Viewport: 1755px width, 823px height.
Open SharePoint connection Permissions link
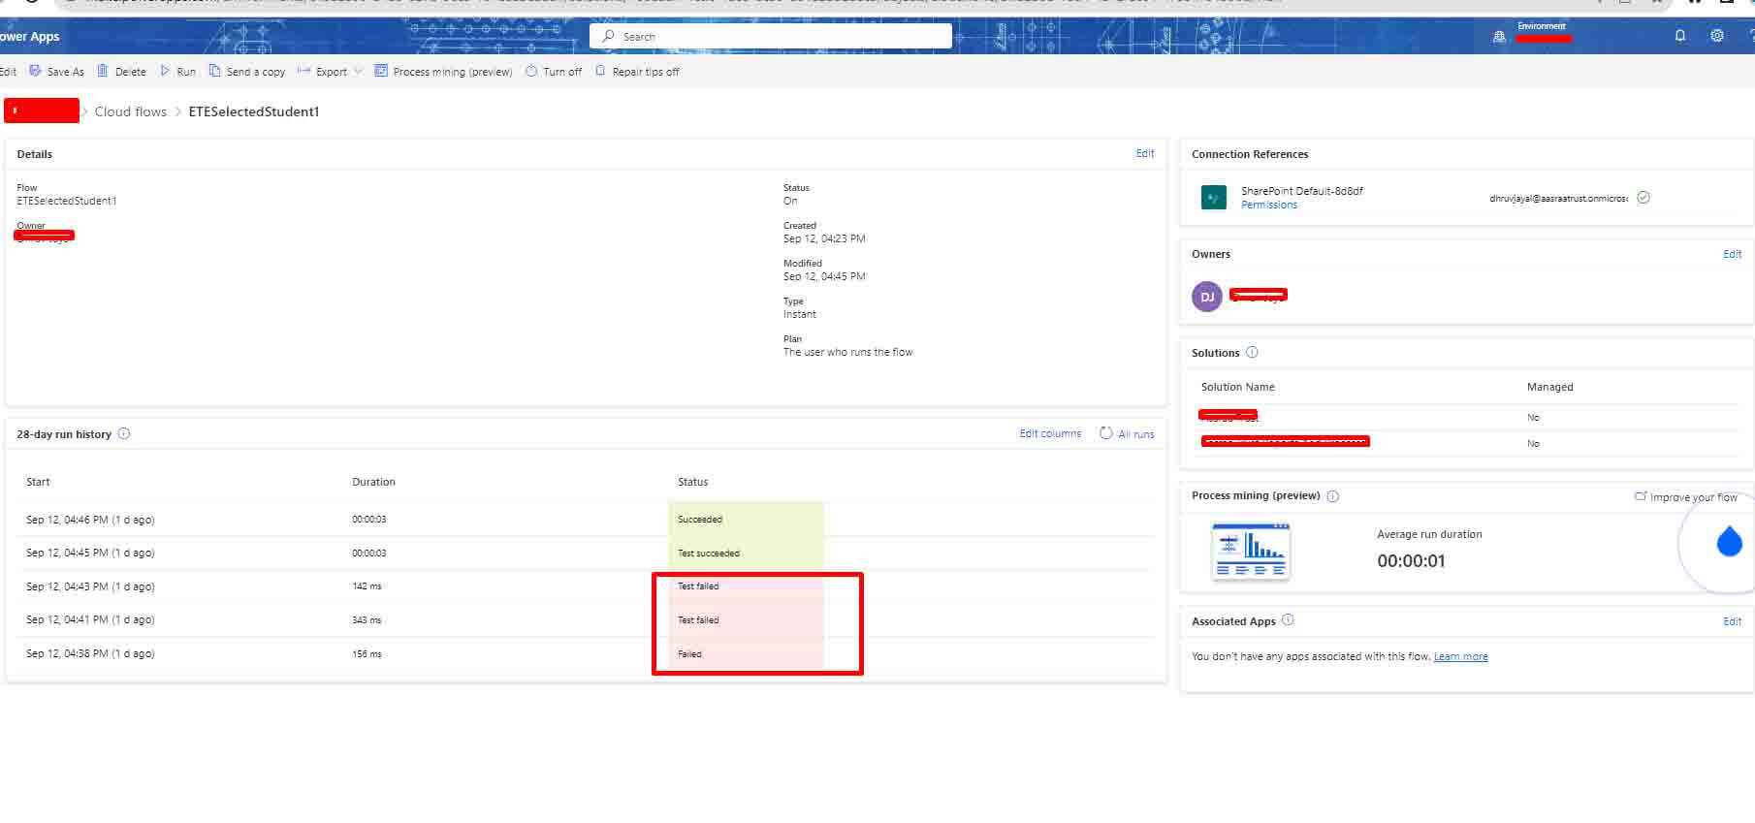[1268, 205]
